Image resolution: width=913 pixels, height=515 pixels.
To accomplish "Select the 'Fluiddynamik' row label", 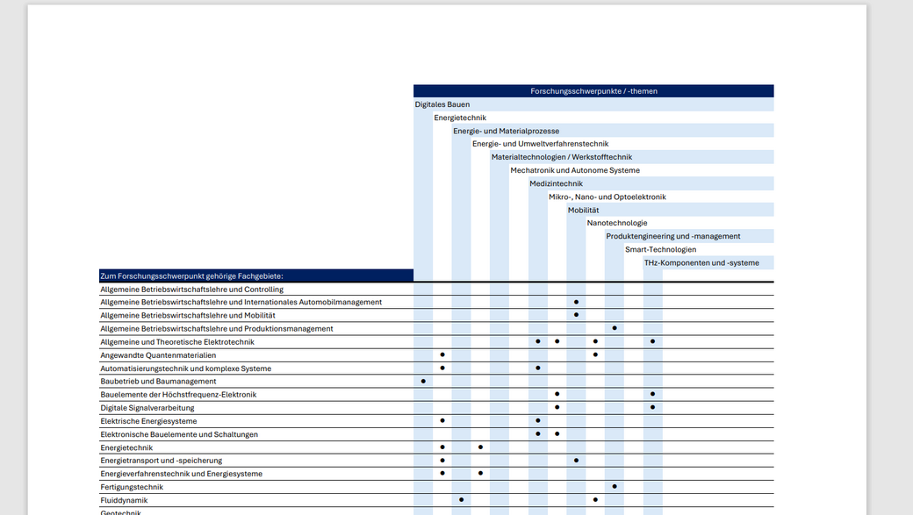I will pyautogui.click(x=126, y=500).
